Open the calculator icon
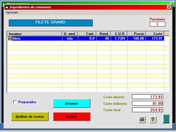Image resolution: width=176 pixels, height=132 pixels. pyautogui.click(x=166, y=119)
